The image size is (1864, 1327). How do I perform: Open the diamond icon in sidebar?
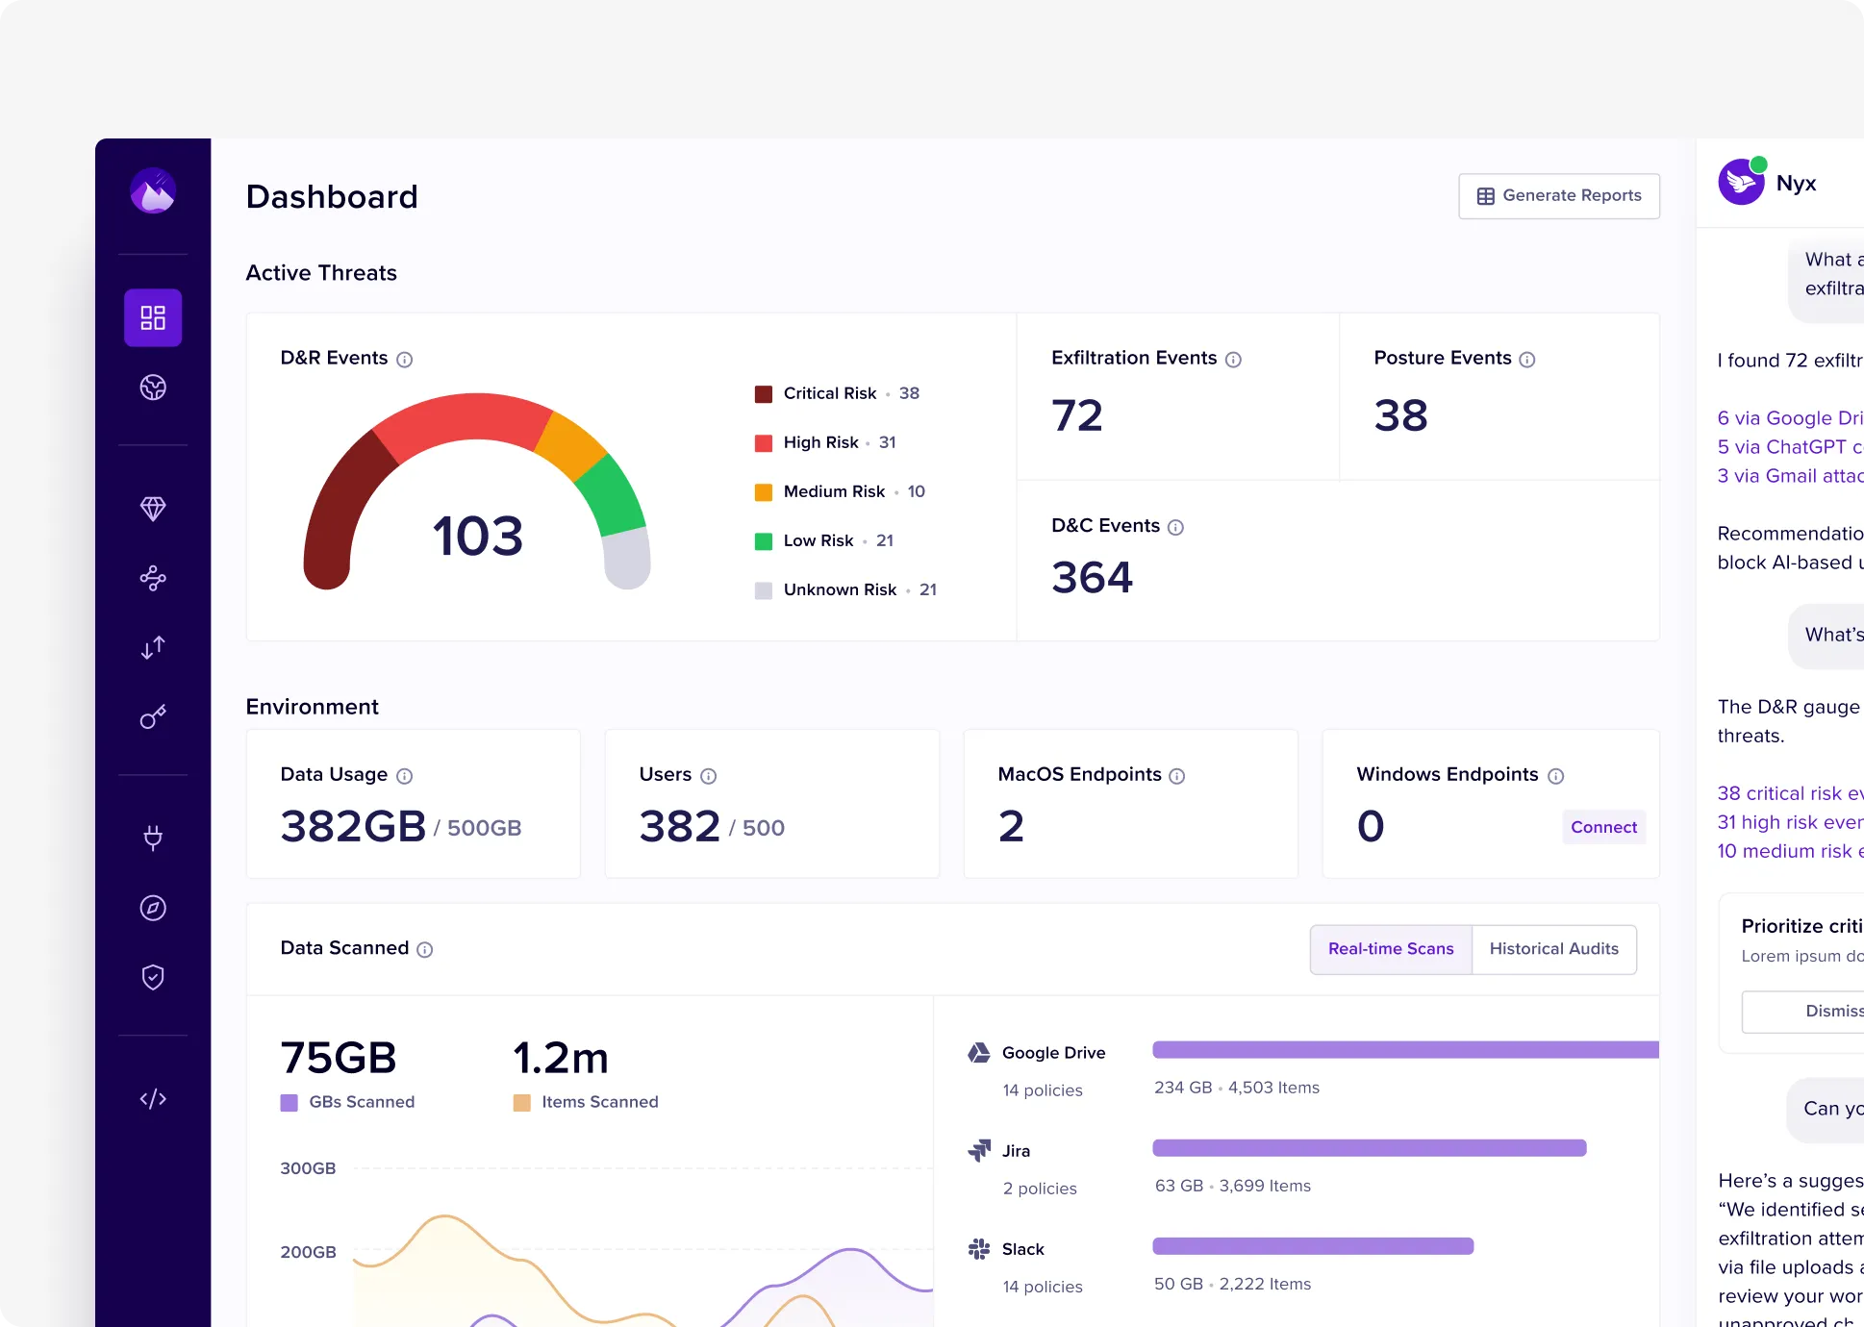(153, 508)
